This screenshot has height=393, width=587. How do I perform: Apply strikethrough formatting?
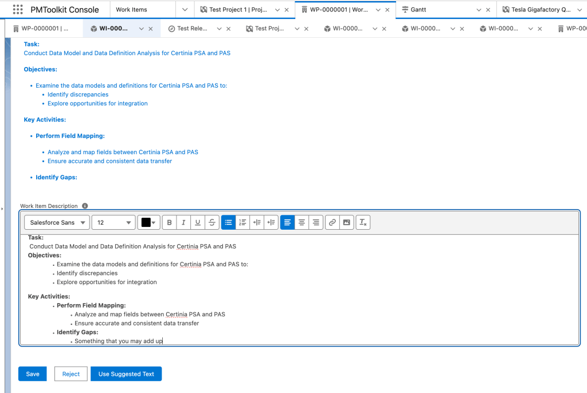[212, 223]
